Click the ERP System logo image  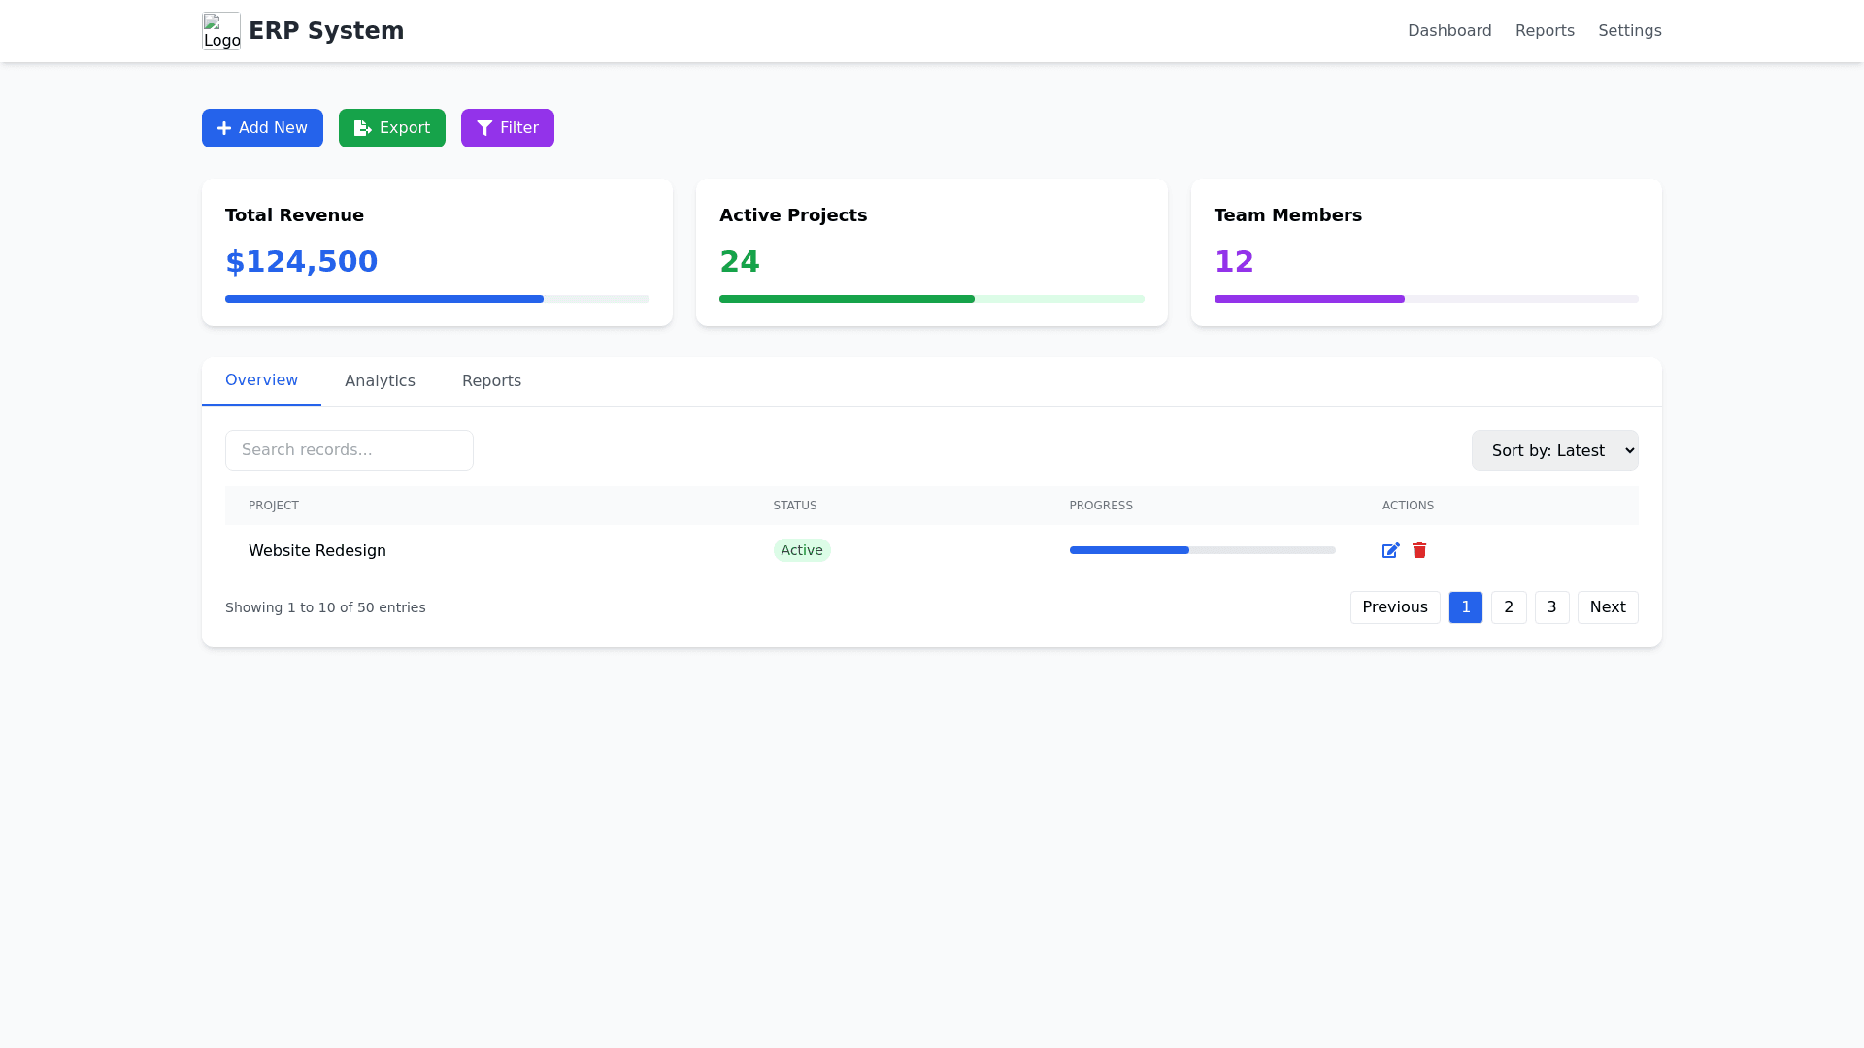click(x=221, y=31)
